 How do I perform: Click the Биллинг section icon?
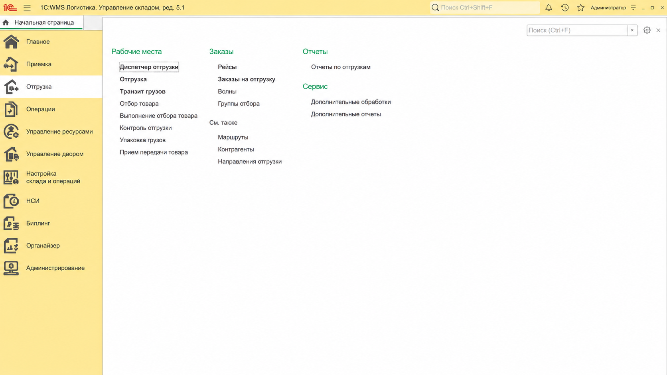(11, 223)
